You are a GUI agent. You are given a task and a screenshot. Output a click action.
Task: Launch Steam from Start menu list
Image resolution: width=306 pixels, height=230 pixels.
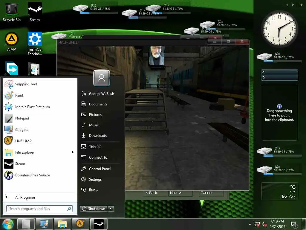[40, 164]
